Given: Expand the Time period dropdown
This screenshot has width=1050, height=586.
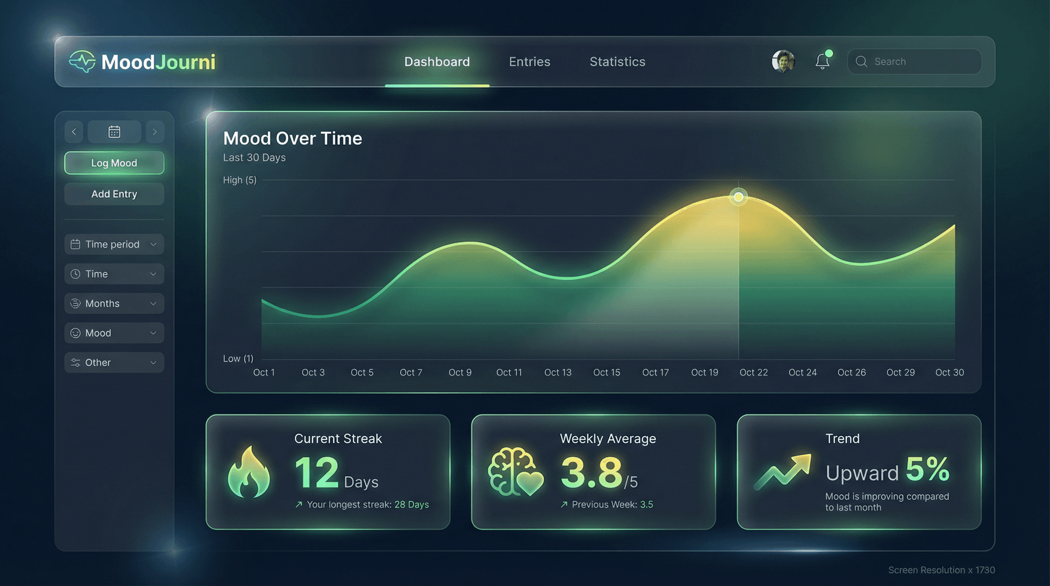Looking at the screenshot, I should click(114, 244).
